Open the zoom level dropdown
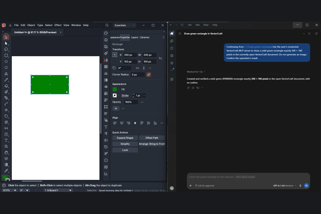 pyautogui.click(x=15, y=190)
